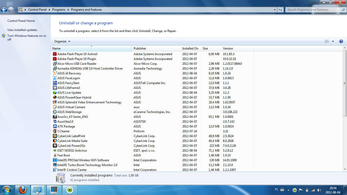The width and height of the screenshot is (347, 195).
Task: Launch Firefox from the taskbar
Action: [23, 190]
